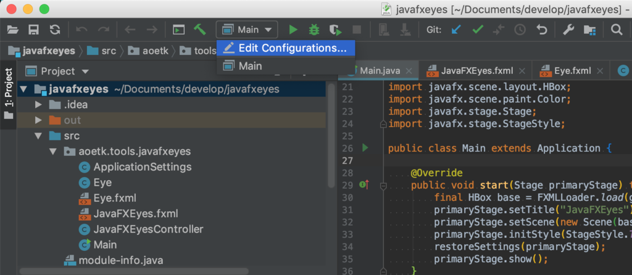Switch to the Main.java editor tab
Viewport: 632px width, 275px height.
[380, 71]
